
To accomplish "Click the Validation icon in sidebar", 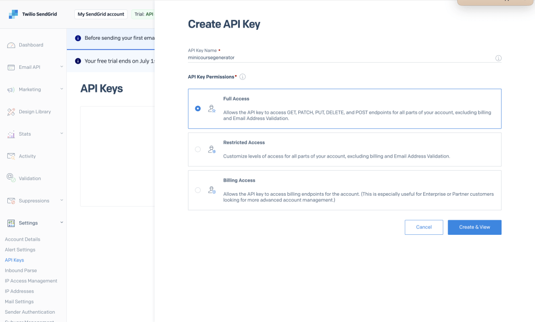I will pyautogui.click(x=11, y=178).
